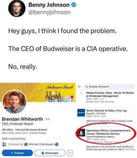Click the @bennyjohnson handle

[49, 12]
